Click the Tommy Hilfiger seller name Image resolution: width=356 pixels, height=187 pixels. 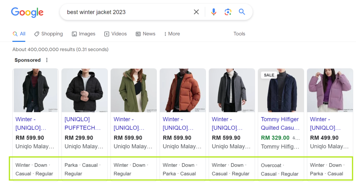[280, 147]
